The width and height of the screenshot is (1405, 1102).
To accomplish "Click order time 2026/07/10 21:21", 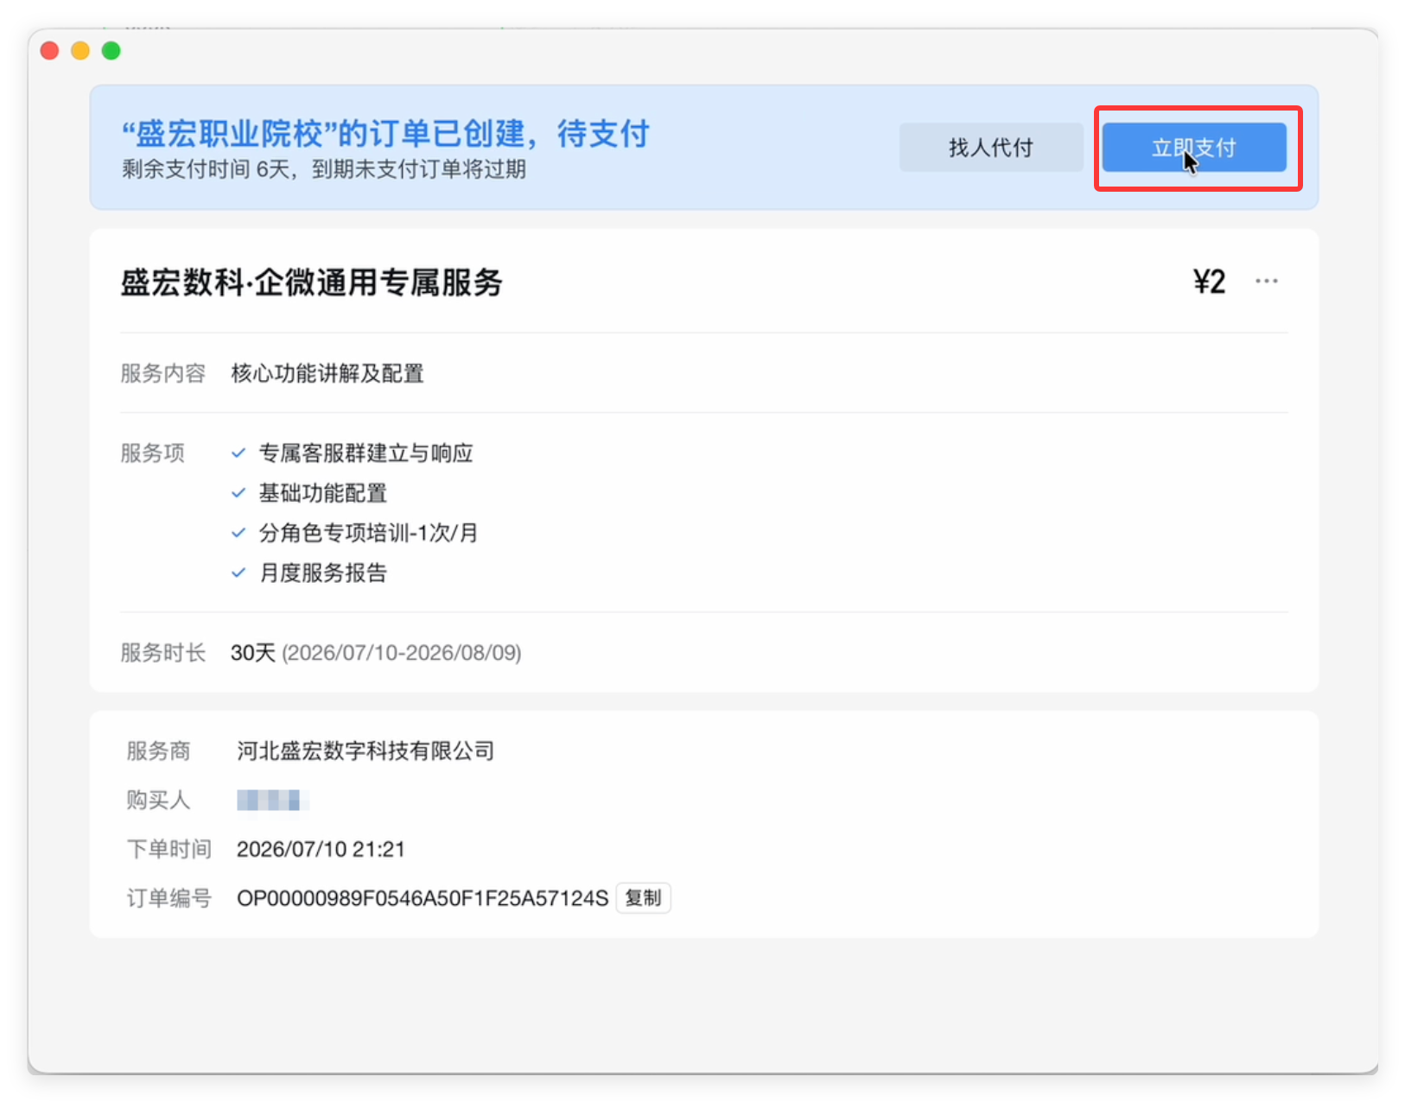I will click(321, 849).
